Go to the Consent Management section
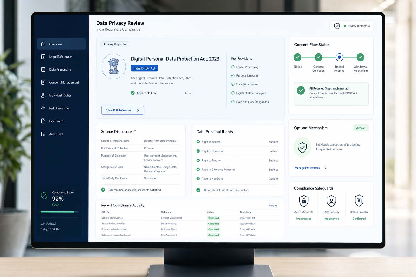This screenshot has width=416, height=277. [61, 83]
